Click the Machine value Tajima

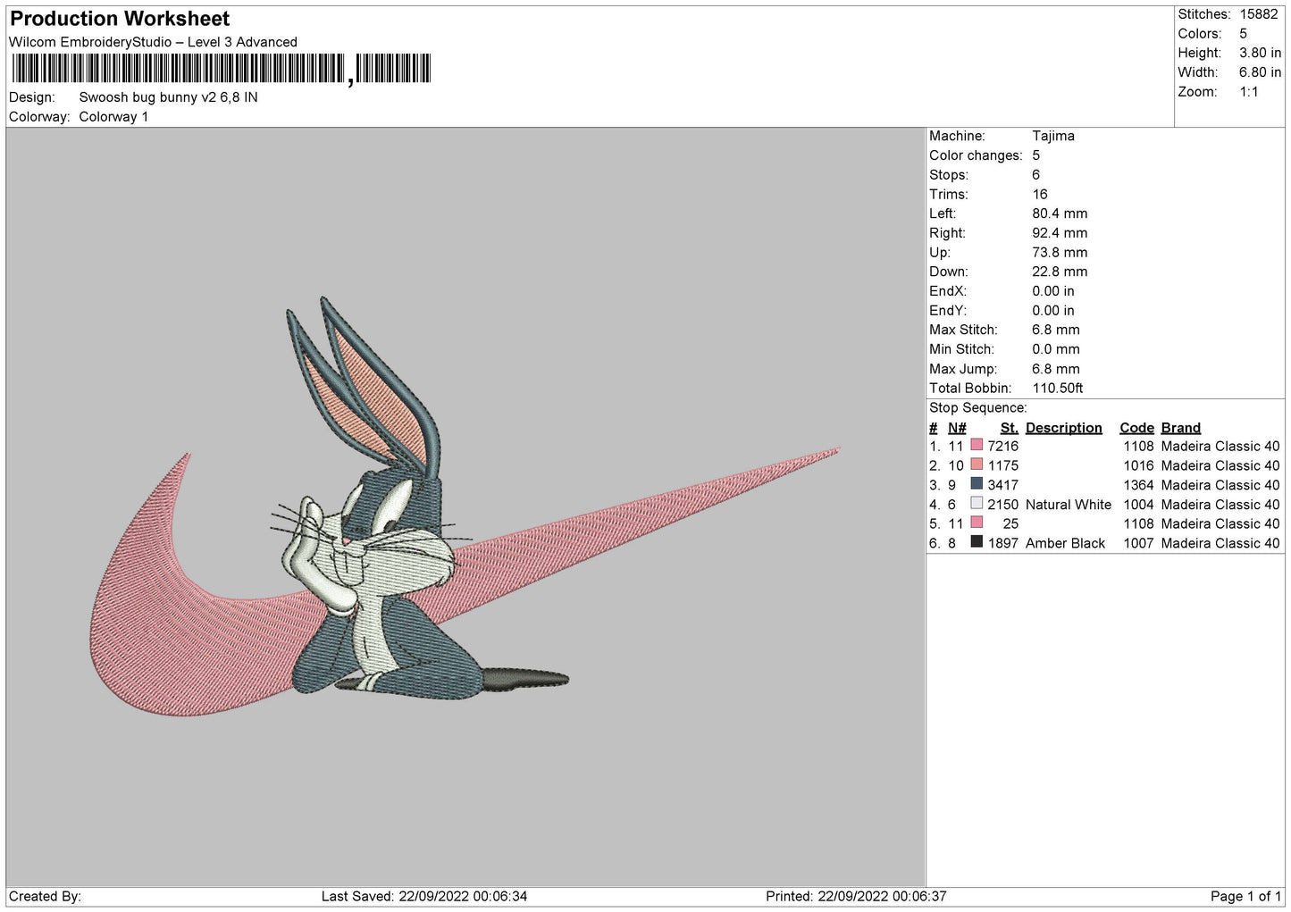1052,136
